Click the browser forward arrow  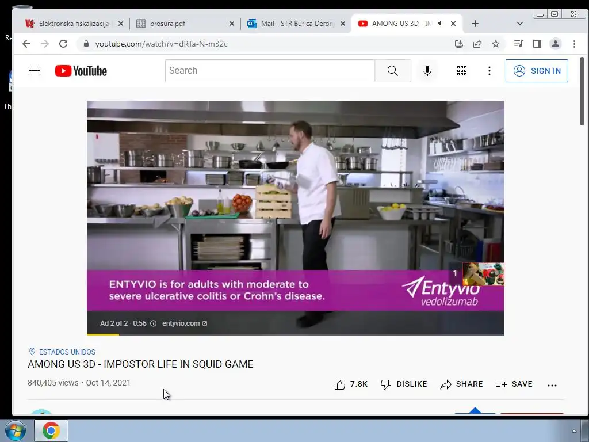click(45, 44)
